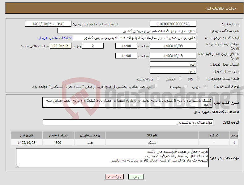Click the شرح کلی نیاز label

tap(226, 103)
